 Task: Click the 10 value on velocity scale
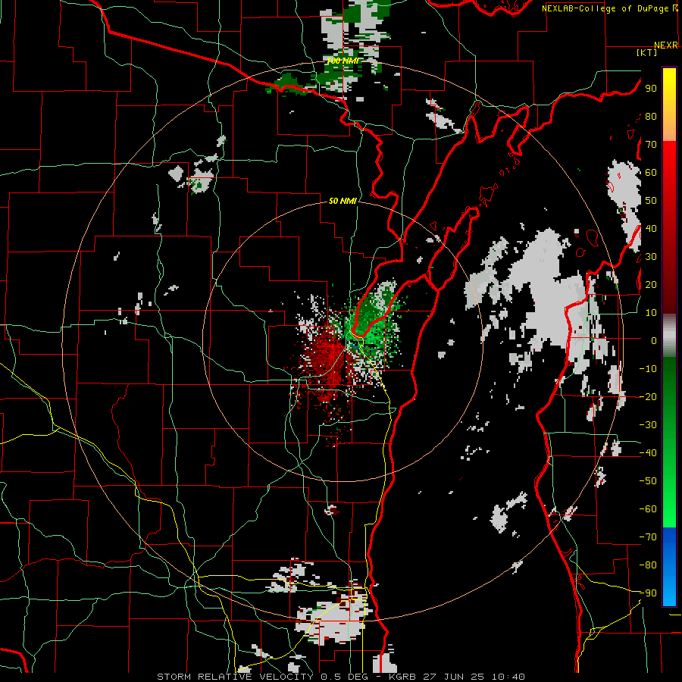click(x=651, y=313)
